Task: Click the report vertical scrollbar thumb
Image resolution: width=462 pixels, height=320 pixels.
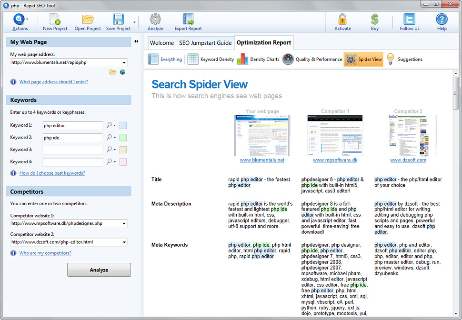Action: tap(455, 93)
